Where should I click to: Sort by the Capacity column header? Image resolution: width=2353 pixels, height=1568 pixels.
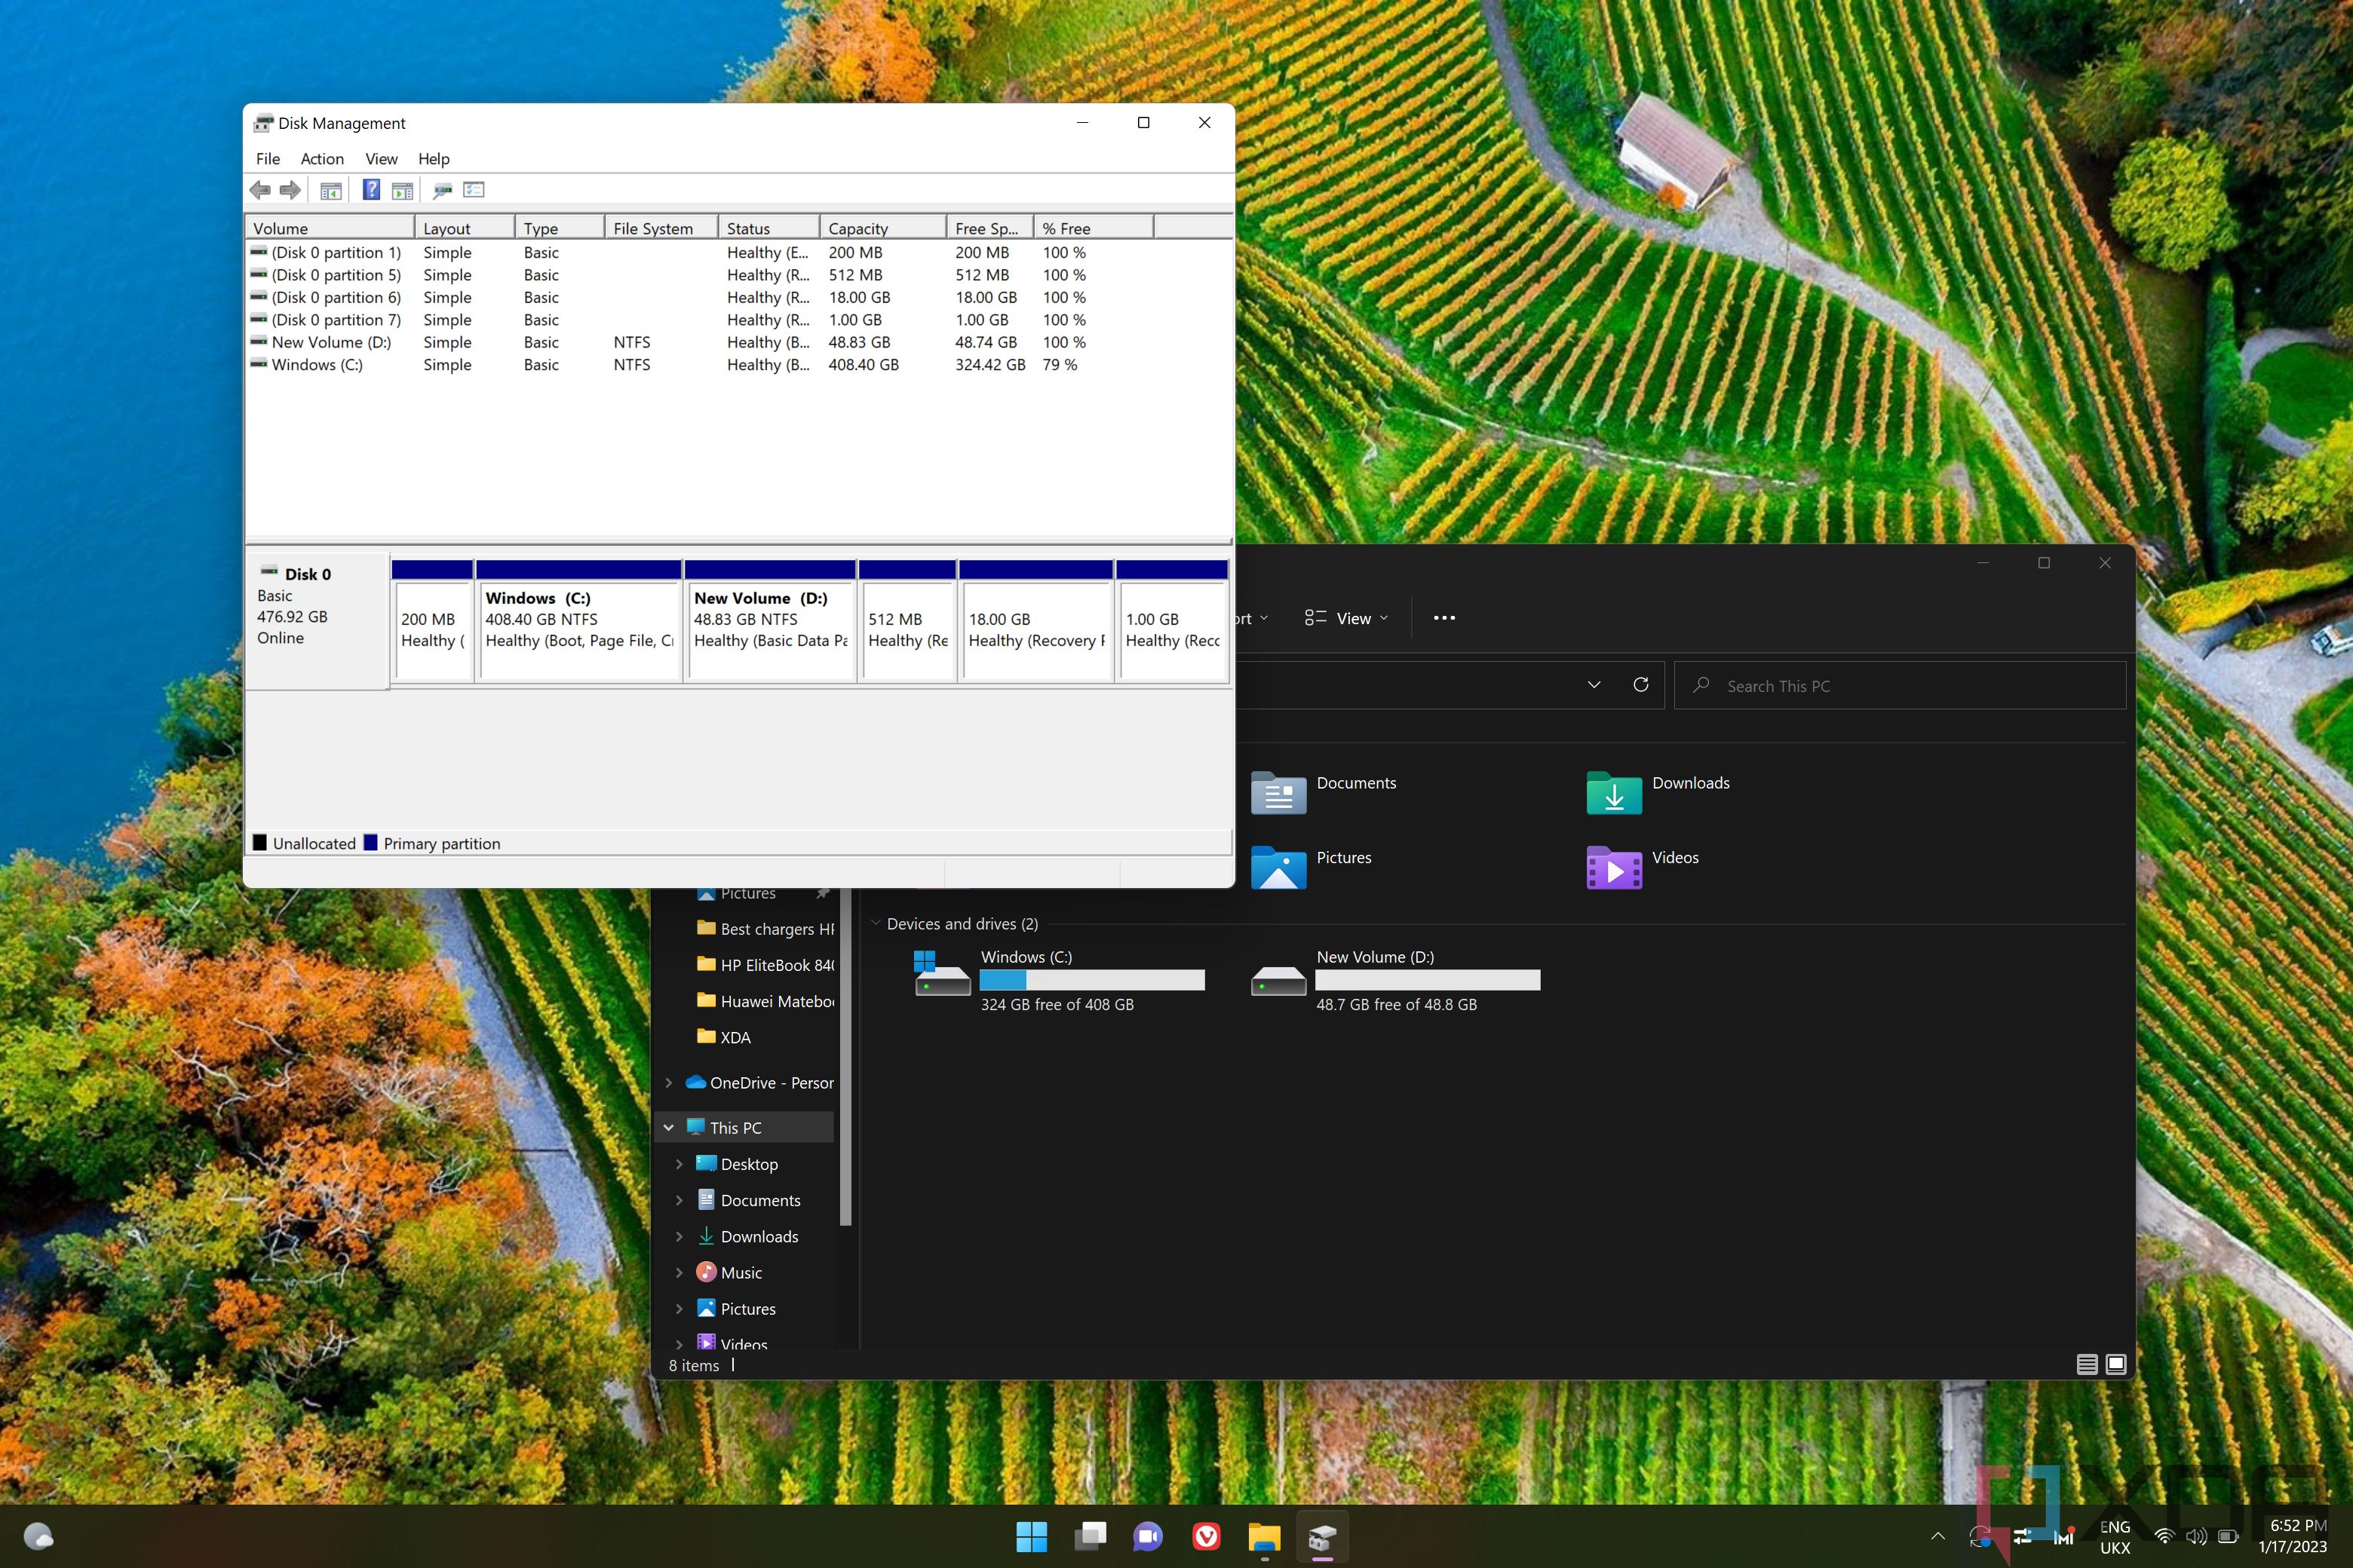click(x=882, y=228)
